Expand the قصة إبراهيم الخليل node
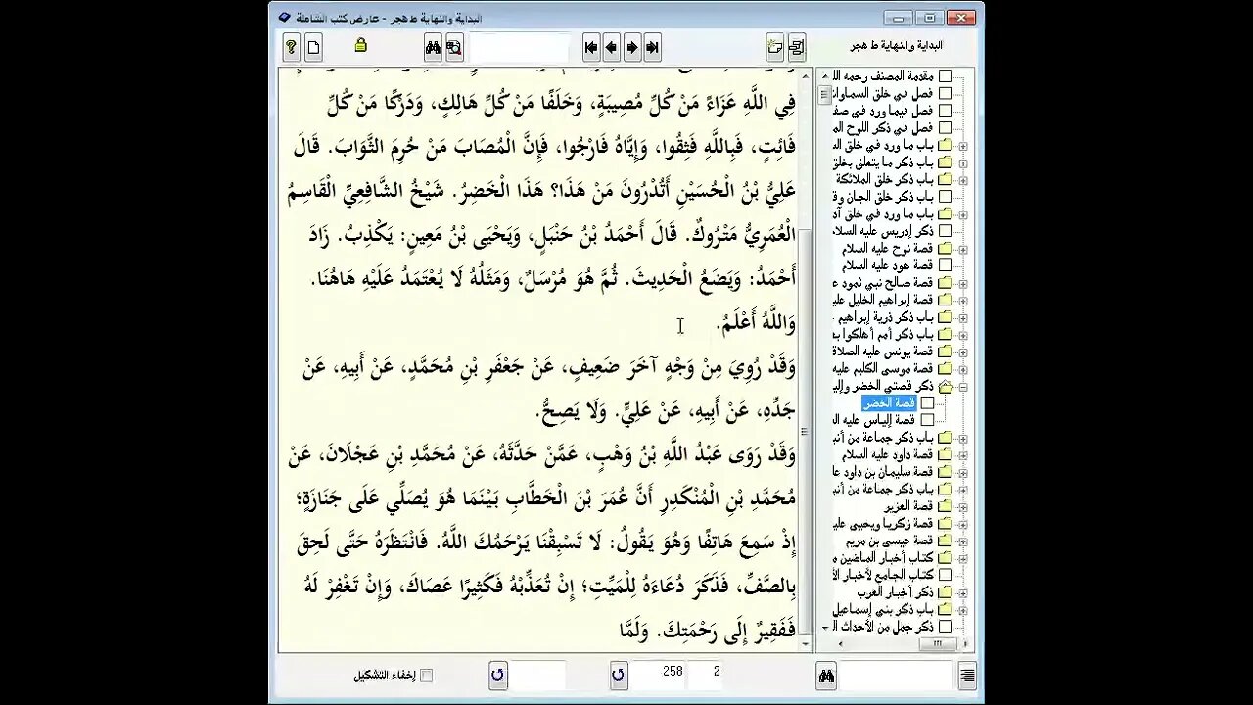The image size is (1253, 705). (963, 300)
